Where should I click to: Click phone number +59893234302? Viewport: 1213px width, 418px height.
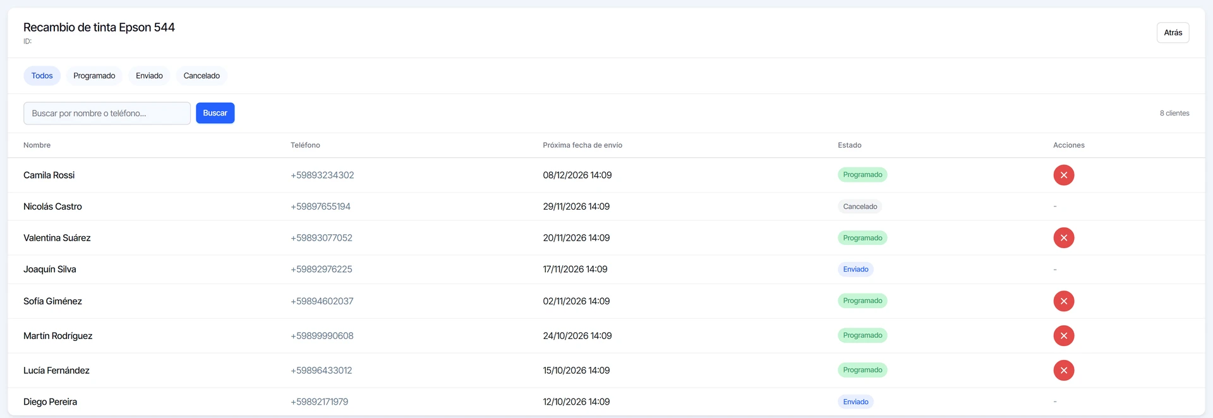pos(322,175)
